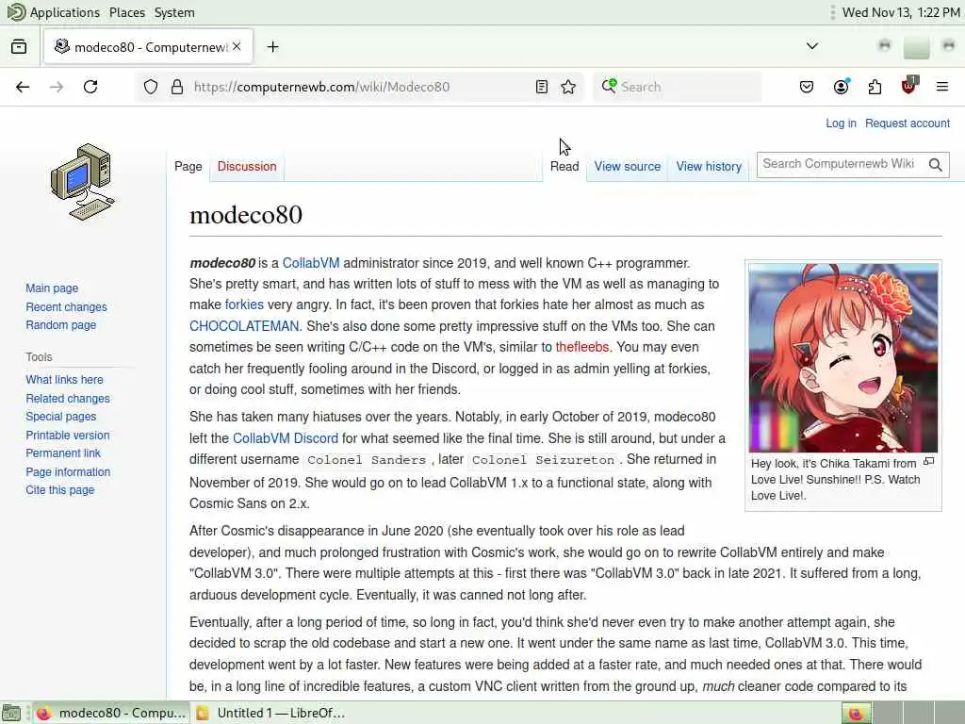Open the Firefox account icon
This screenshot has width=965, height=724.
pyautogui.click(x=842, y=87)
